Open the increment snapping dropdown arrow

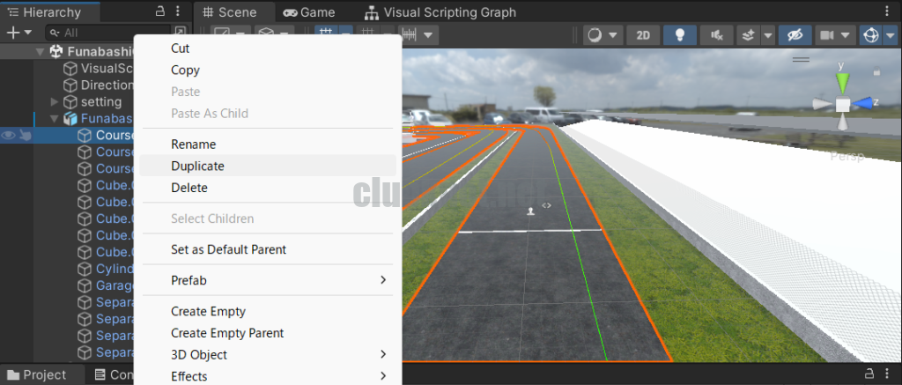point(427,35)
